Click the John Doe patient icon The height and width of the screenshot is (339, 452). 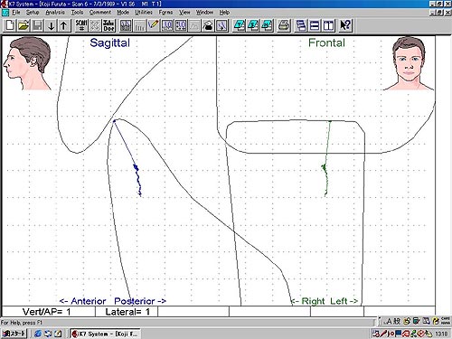(108, 25)
